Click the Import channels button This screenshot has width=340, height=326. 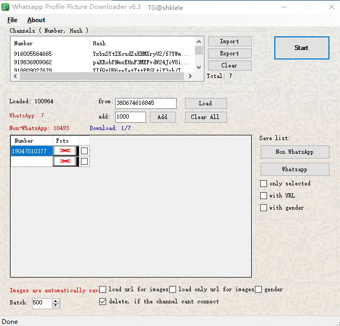[229, 41]
